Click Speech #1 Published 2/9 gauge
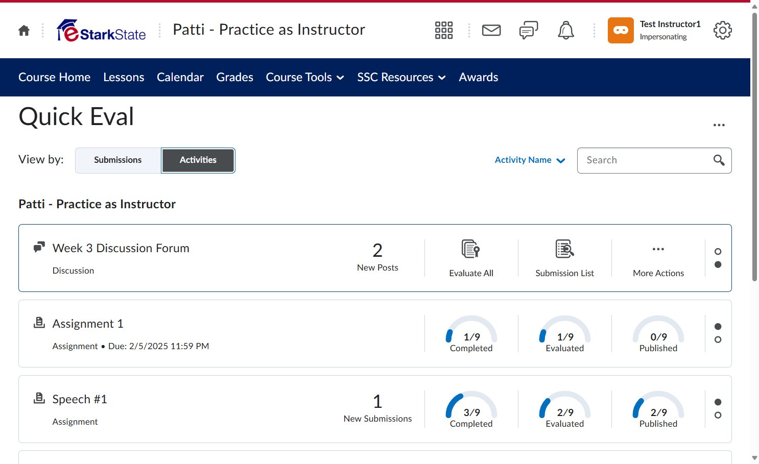The image size is (759, 464). point(658,409)
